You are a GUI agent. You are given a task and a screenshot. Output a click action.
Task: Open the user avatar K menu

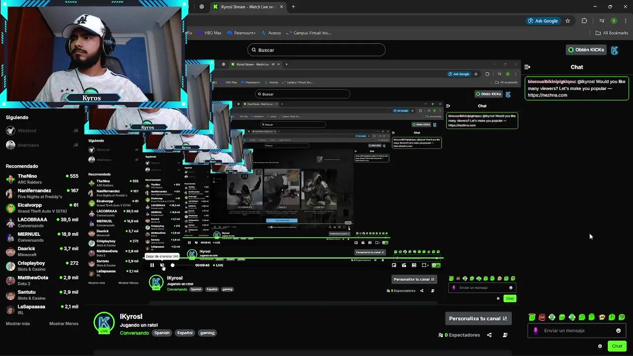coord(615,50)
